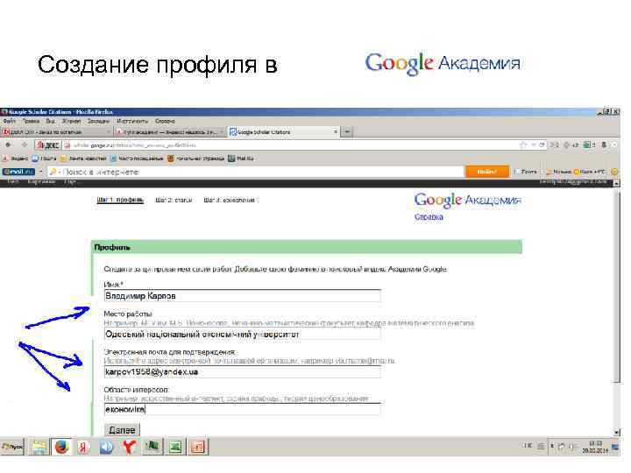Click the Области интересов input field
Viewport: 631px width, 473px height.
[242, 409]
